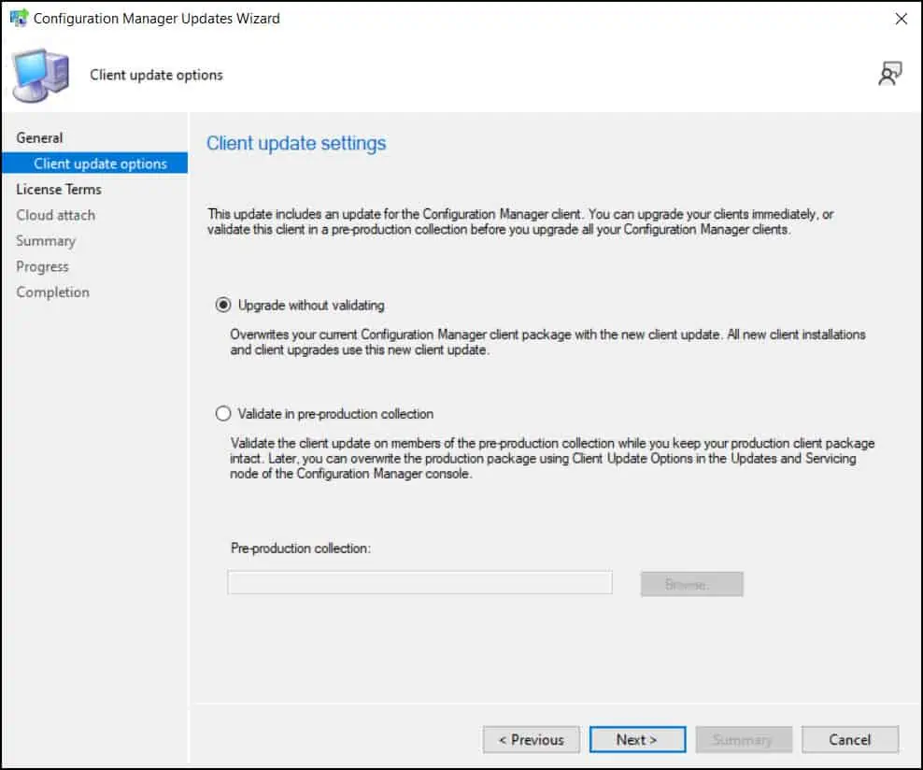Viewport: 923px width, 770px height.
Task: Go to License Terms step
Action: 59,189
